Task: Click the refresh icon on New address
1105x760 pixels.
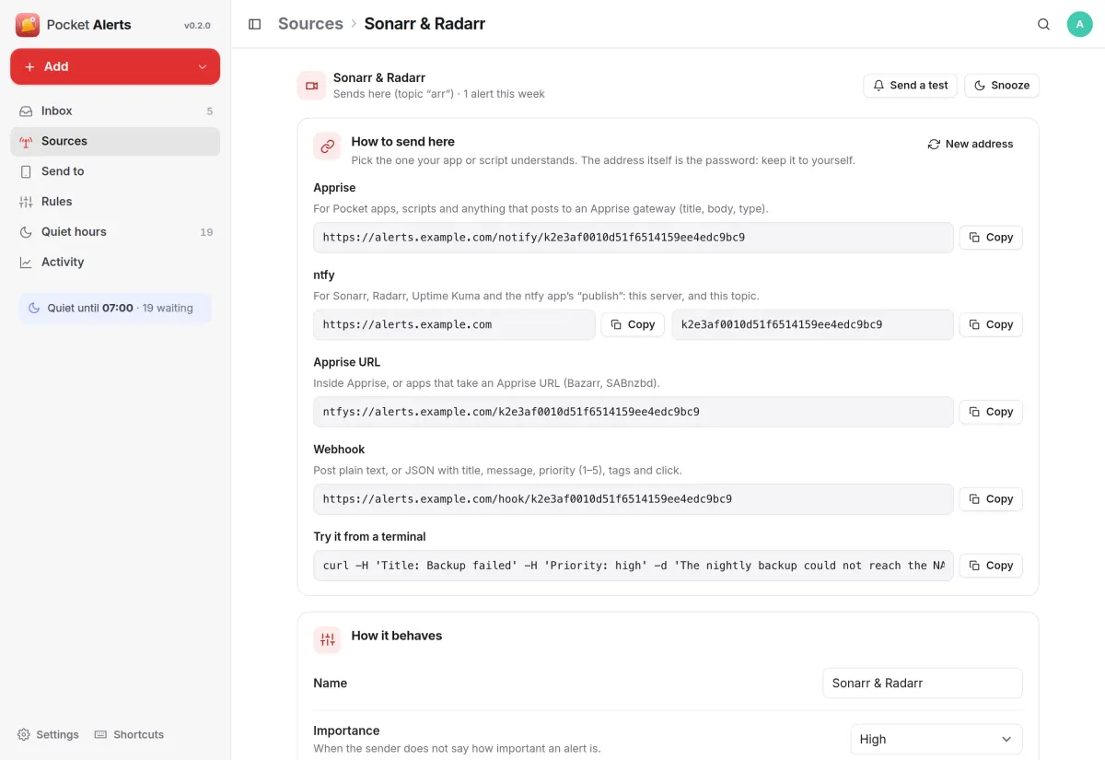Action: [x=934, y=144]
